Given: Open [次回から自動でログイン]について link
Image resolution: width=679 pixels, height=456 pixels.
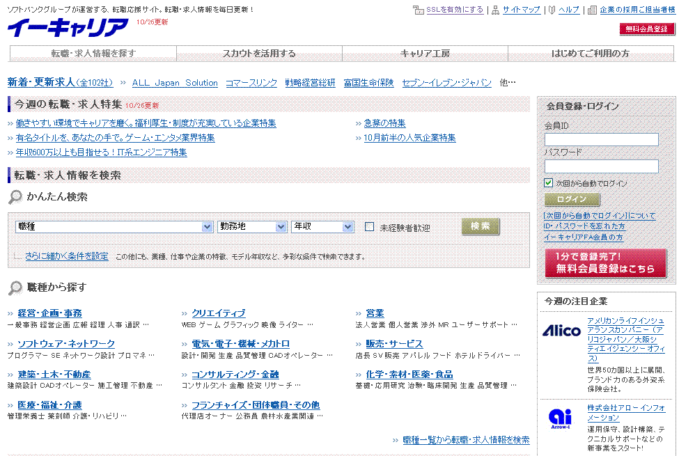Looking at the screenshot, I should tap(600, 216).
